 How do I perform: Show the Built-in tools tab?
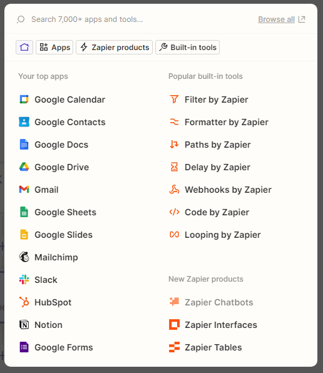[x=187, y=47]
